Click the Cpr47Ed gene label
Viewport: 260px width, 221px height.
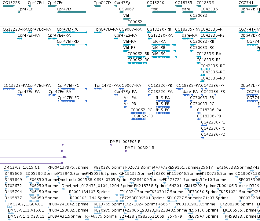[x=36, y=3]
